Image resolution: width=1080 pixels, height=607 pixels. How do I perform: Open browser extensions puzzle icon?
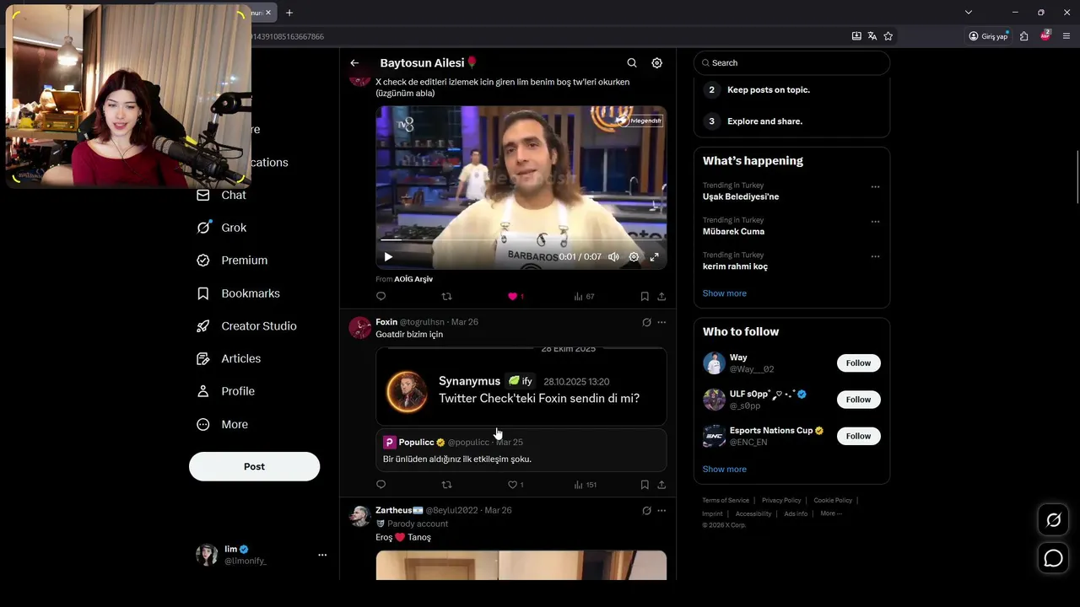[1024, 36]
